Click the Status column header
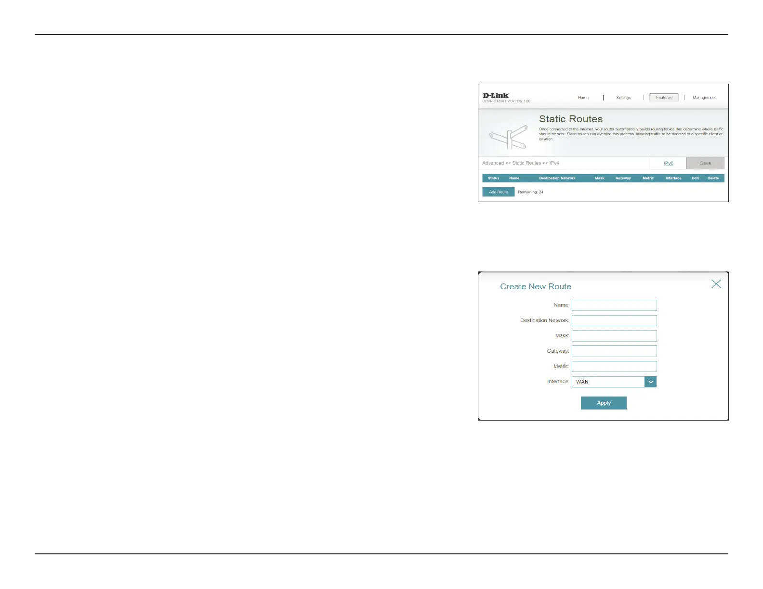Image resolution: width=763 pixels, height=589 pixels. click(494, 178)
